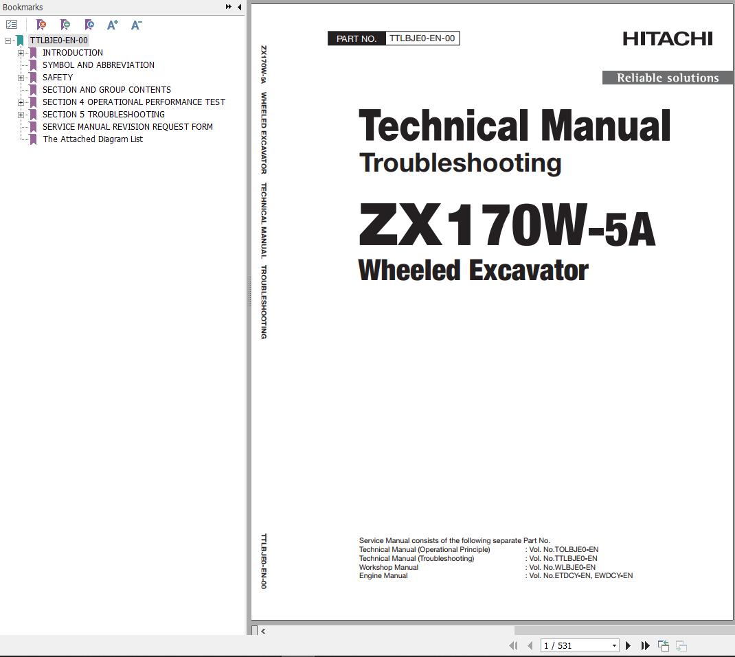Screen dimensions: 735x657
Task: Click the PART NO. TTLBJE0-EN-00 box
Action: tap(394, 38)
